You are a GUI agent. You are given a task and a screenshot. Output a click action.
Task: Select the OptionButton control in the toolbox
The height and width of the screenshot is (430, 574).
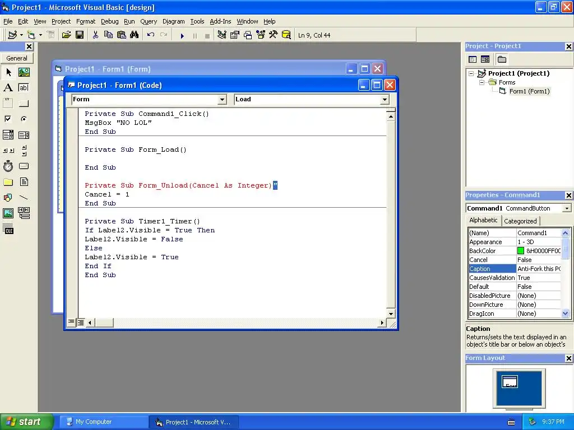tap(24, 119)
